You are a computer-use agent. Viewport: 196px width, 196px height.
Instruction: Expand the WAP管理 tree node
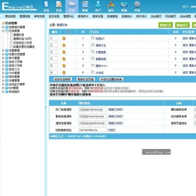3,88
